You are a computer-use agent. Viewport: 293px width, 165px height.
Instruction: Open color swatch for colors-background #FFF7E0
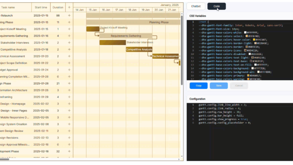tap(253, 68)
